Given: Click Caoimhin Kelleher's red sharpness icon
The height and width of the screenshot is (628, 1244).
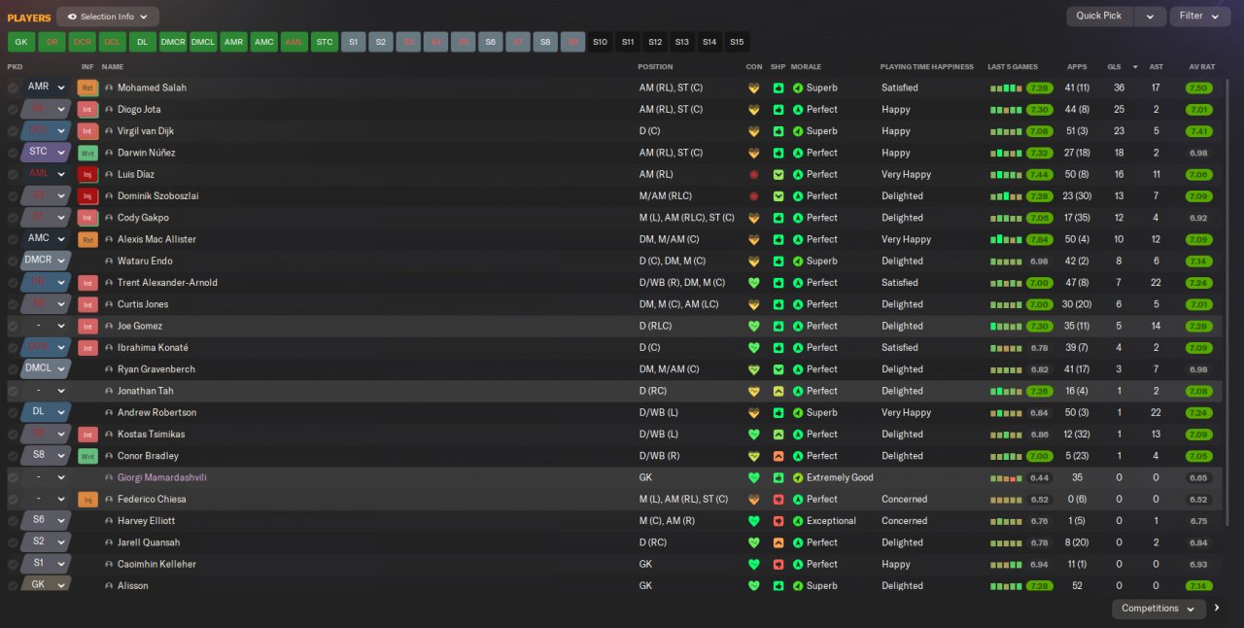Looking at the screenshot, I should point(778,564).
